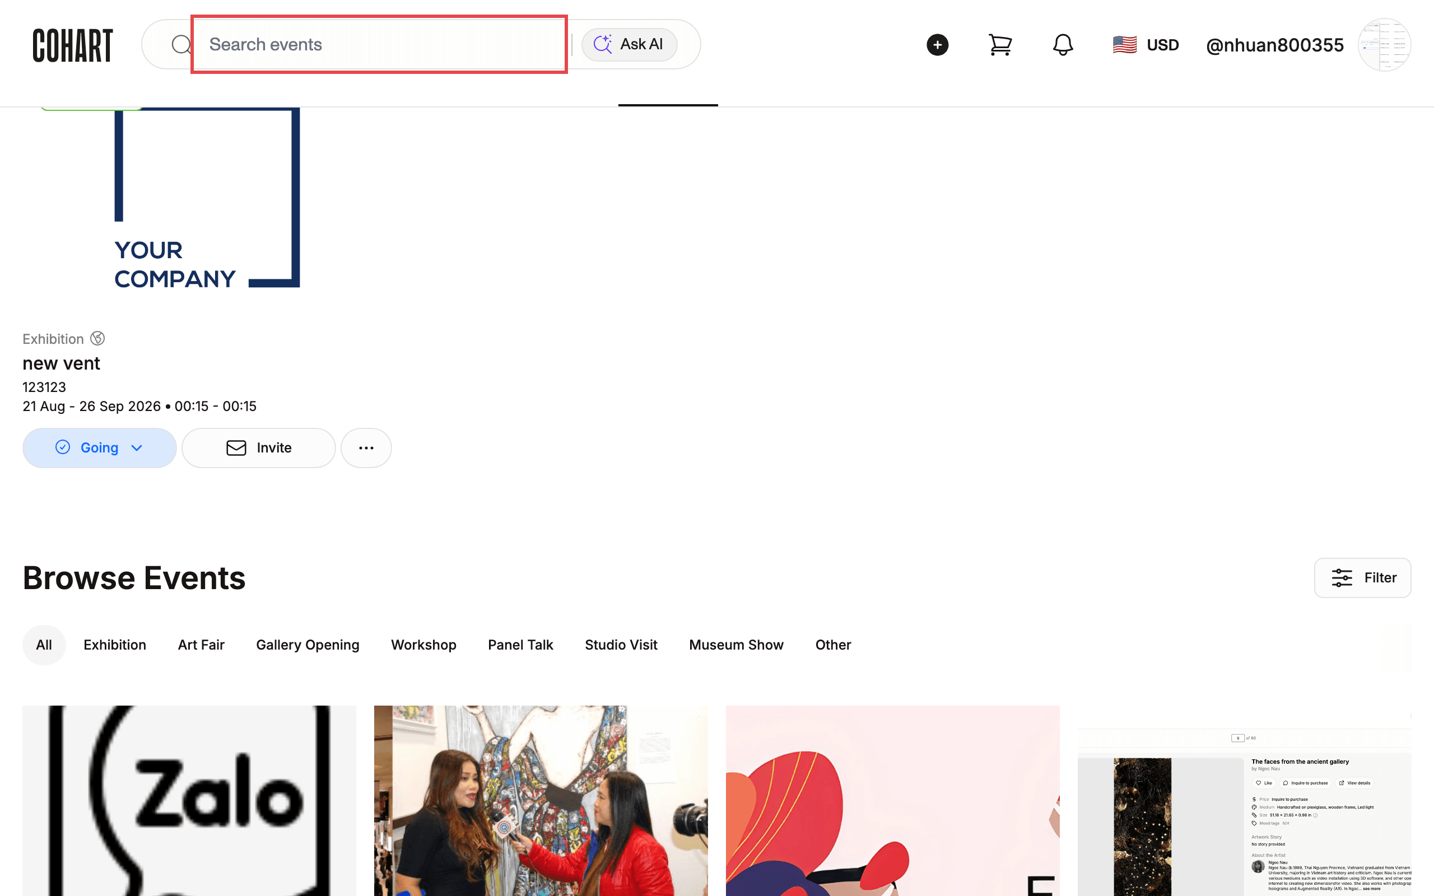Select the Studio Visit tab
Image resolution: width=1434 pixels, height=896 pixels.
click(x=621, y=645)
